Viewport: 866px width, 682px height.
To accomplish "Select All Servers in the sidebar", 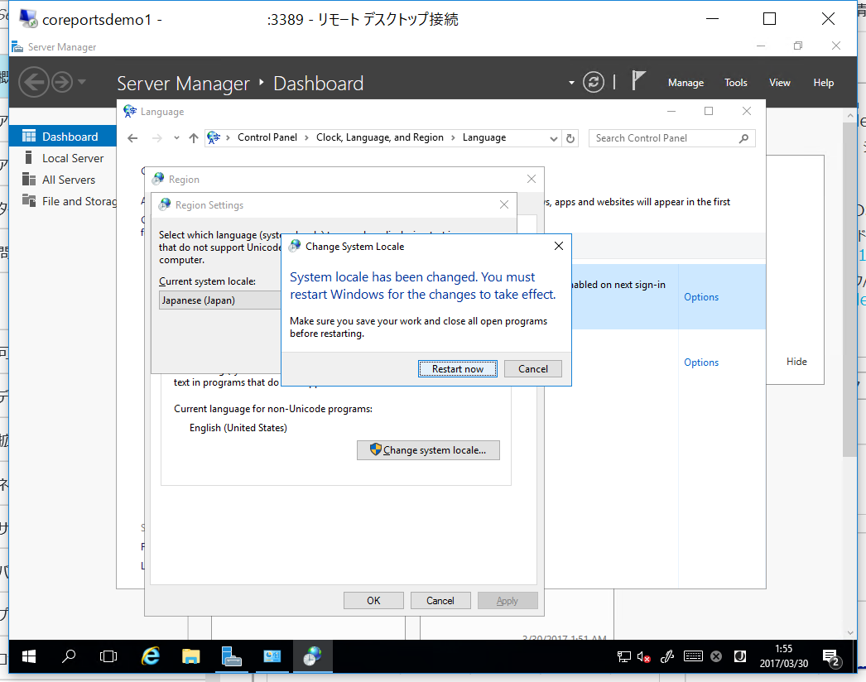I will (62, 180).
